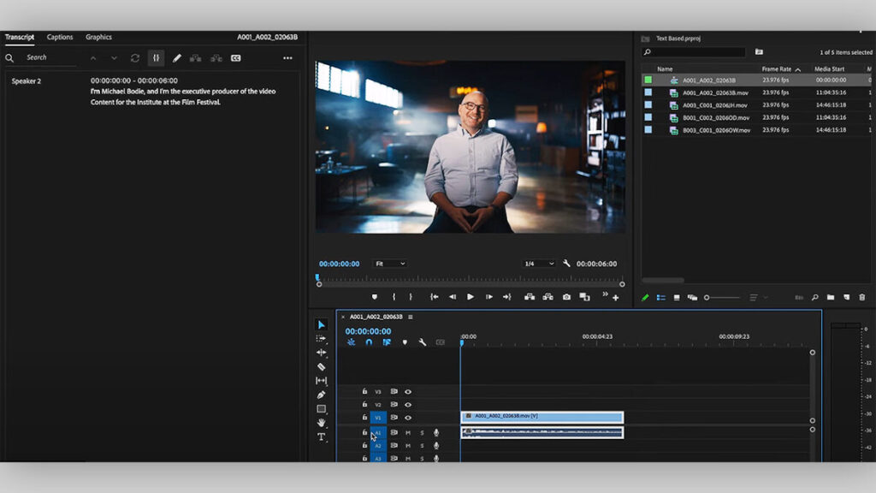Select the Razor tool

(x=322, y=366)
